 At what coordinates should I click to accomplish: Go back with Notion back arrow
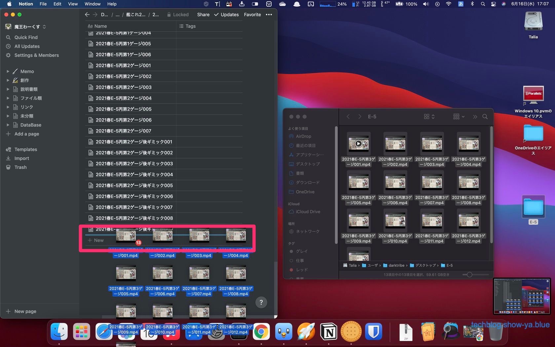(x=87, y=15)
